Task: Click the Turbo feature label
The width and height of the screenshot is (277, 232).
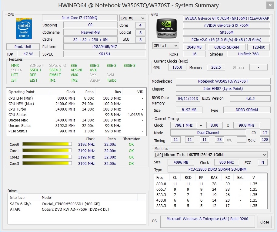Action: (112, 80)
